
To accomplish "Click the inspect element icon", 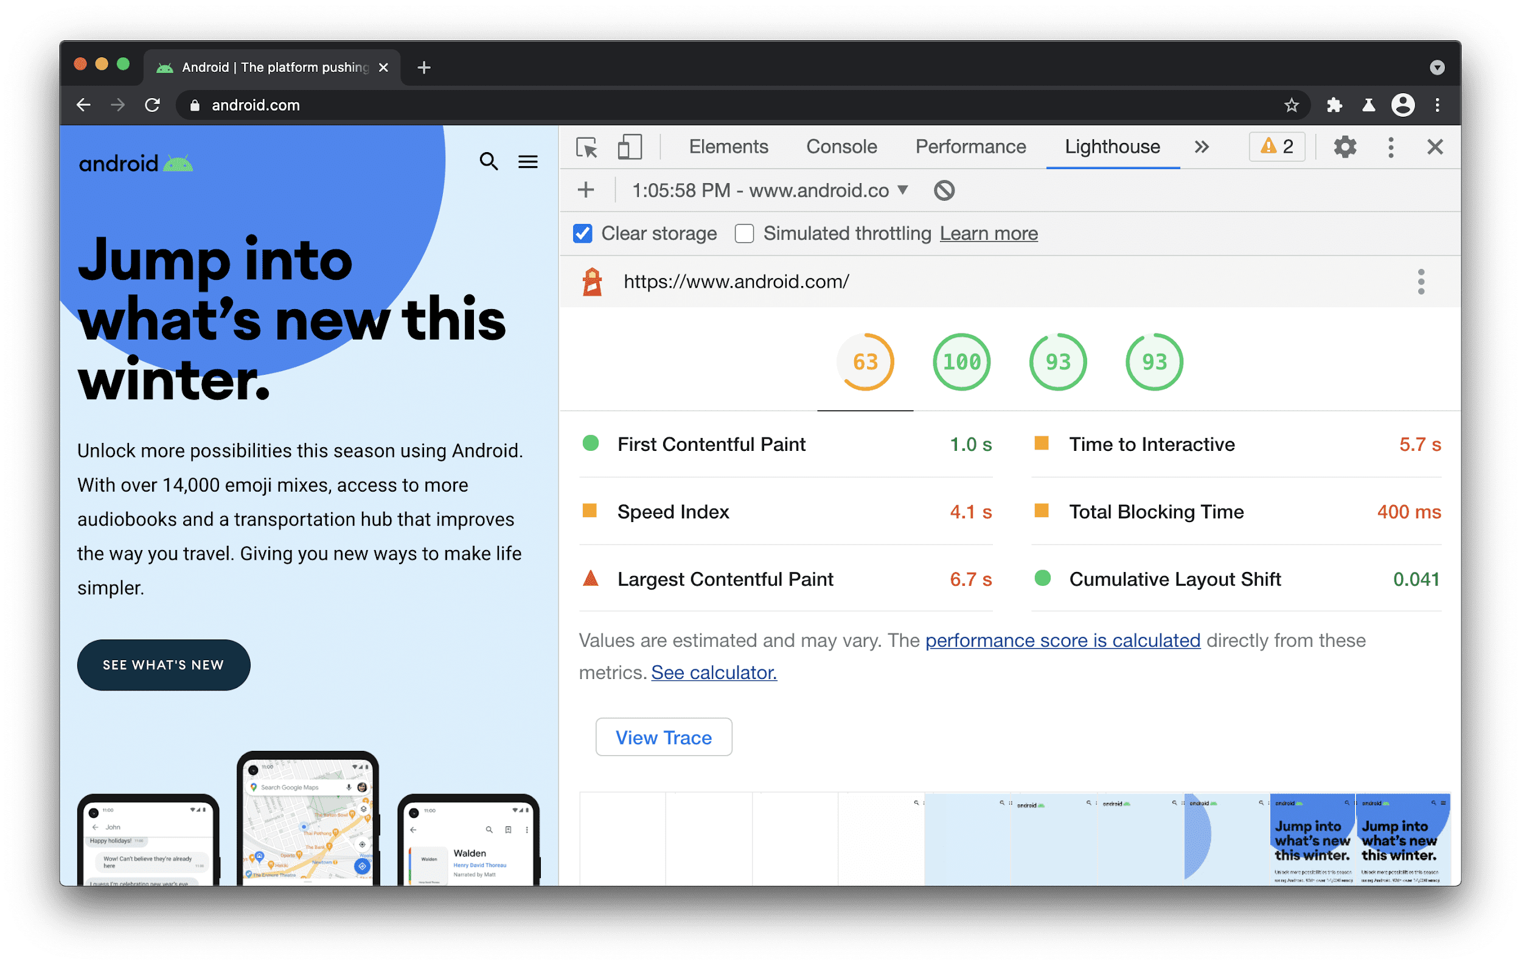I will point(586,147).
